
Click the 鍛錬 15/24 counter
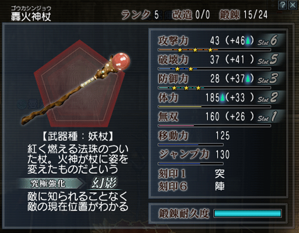click(244, 14)
